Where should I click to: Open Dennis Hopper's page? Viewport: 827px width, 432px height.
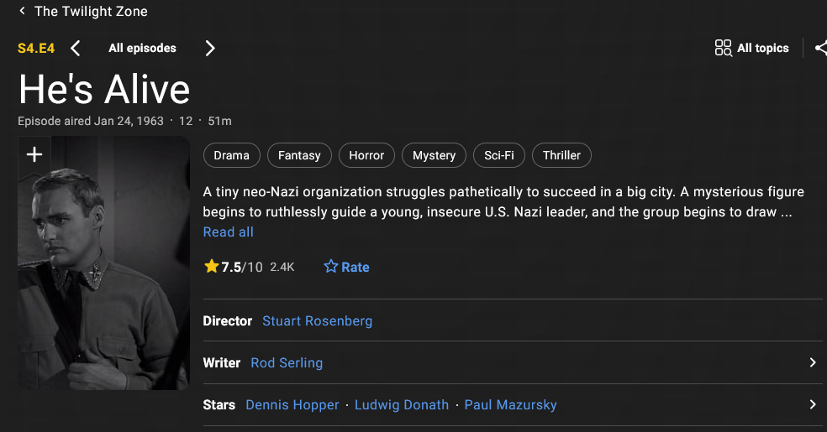coord(292,404)
